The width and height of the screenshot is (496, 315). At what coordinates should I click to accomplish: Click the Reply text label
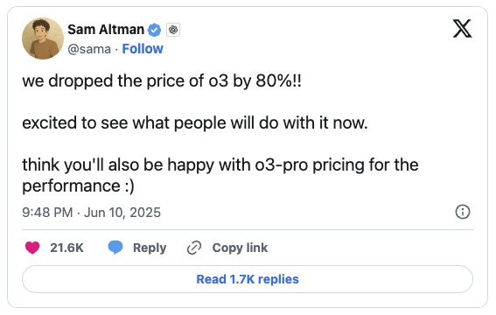pos(150,248)
